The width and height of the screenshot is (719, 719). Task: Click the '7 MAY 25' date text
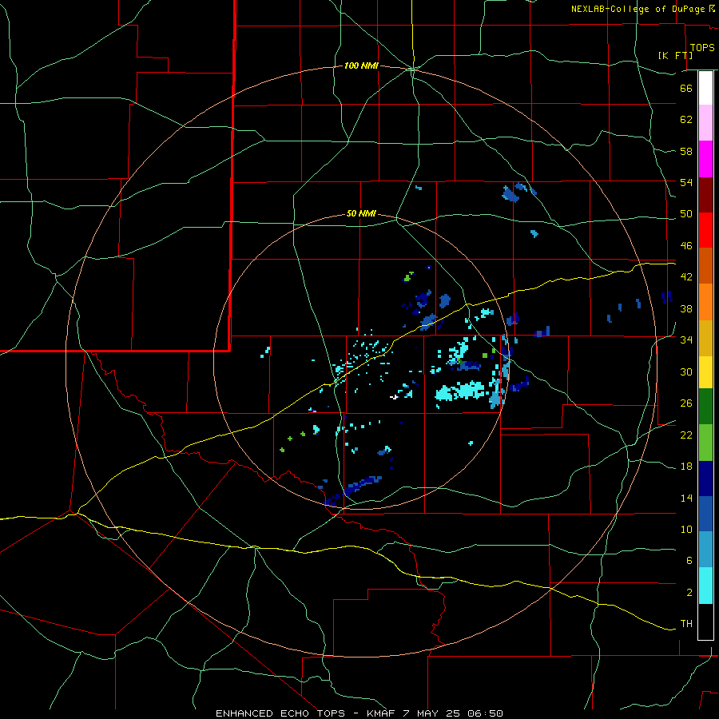click(x=433, y=713)
